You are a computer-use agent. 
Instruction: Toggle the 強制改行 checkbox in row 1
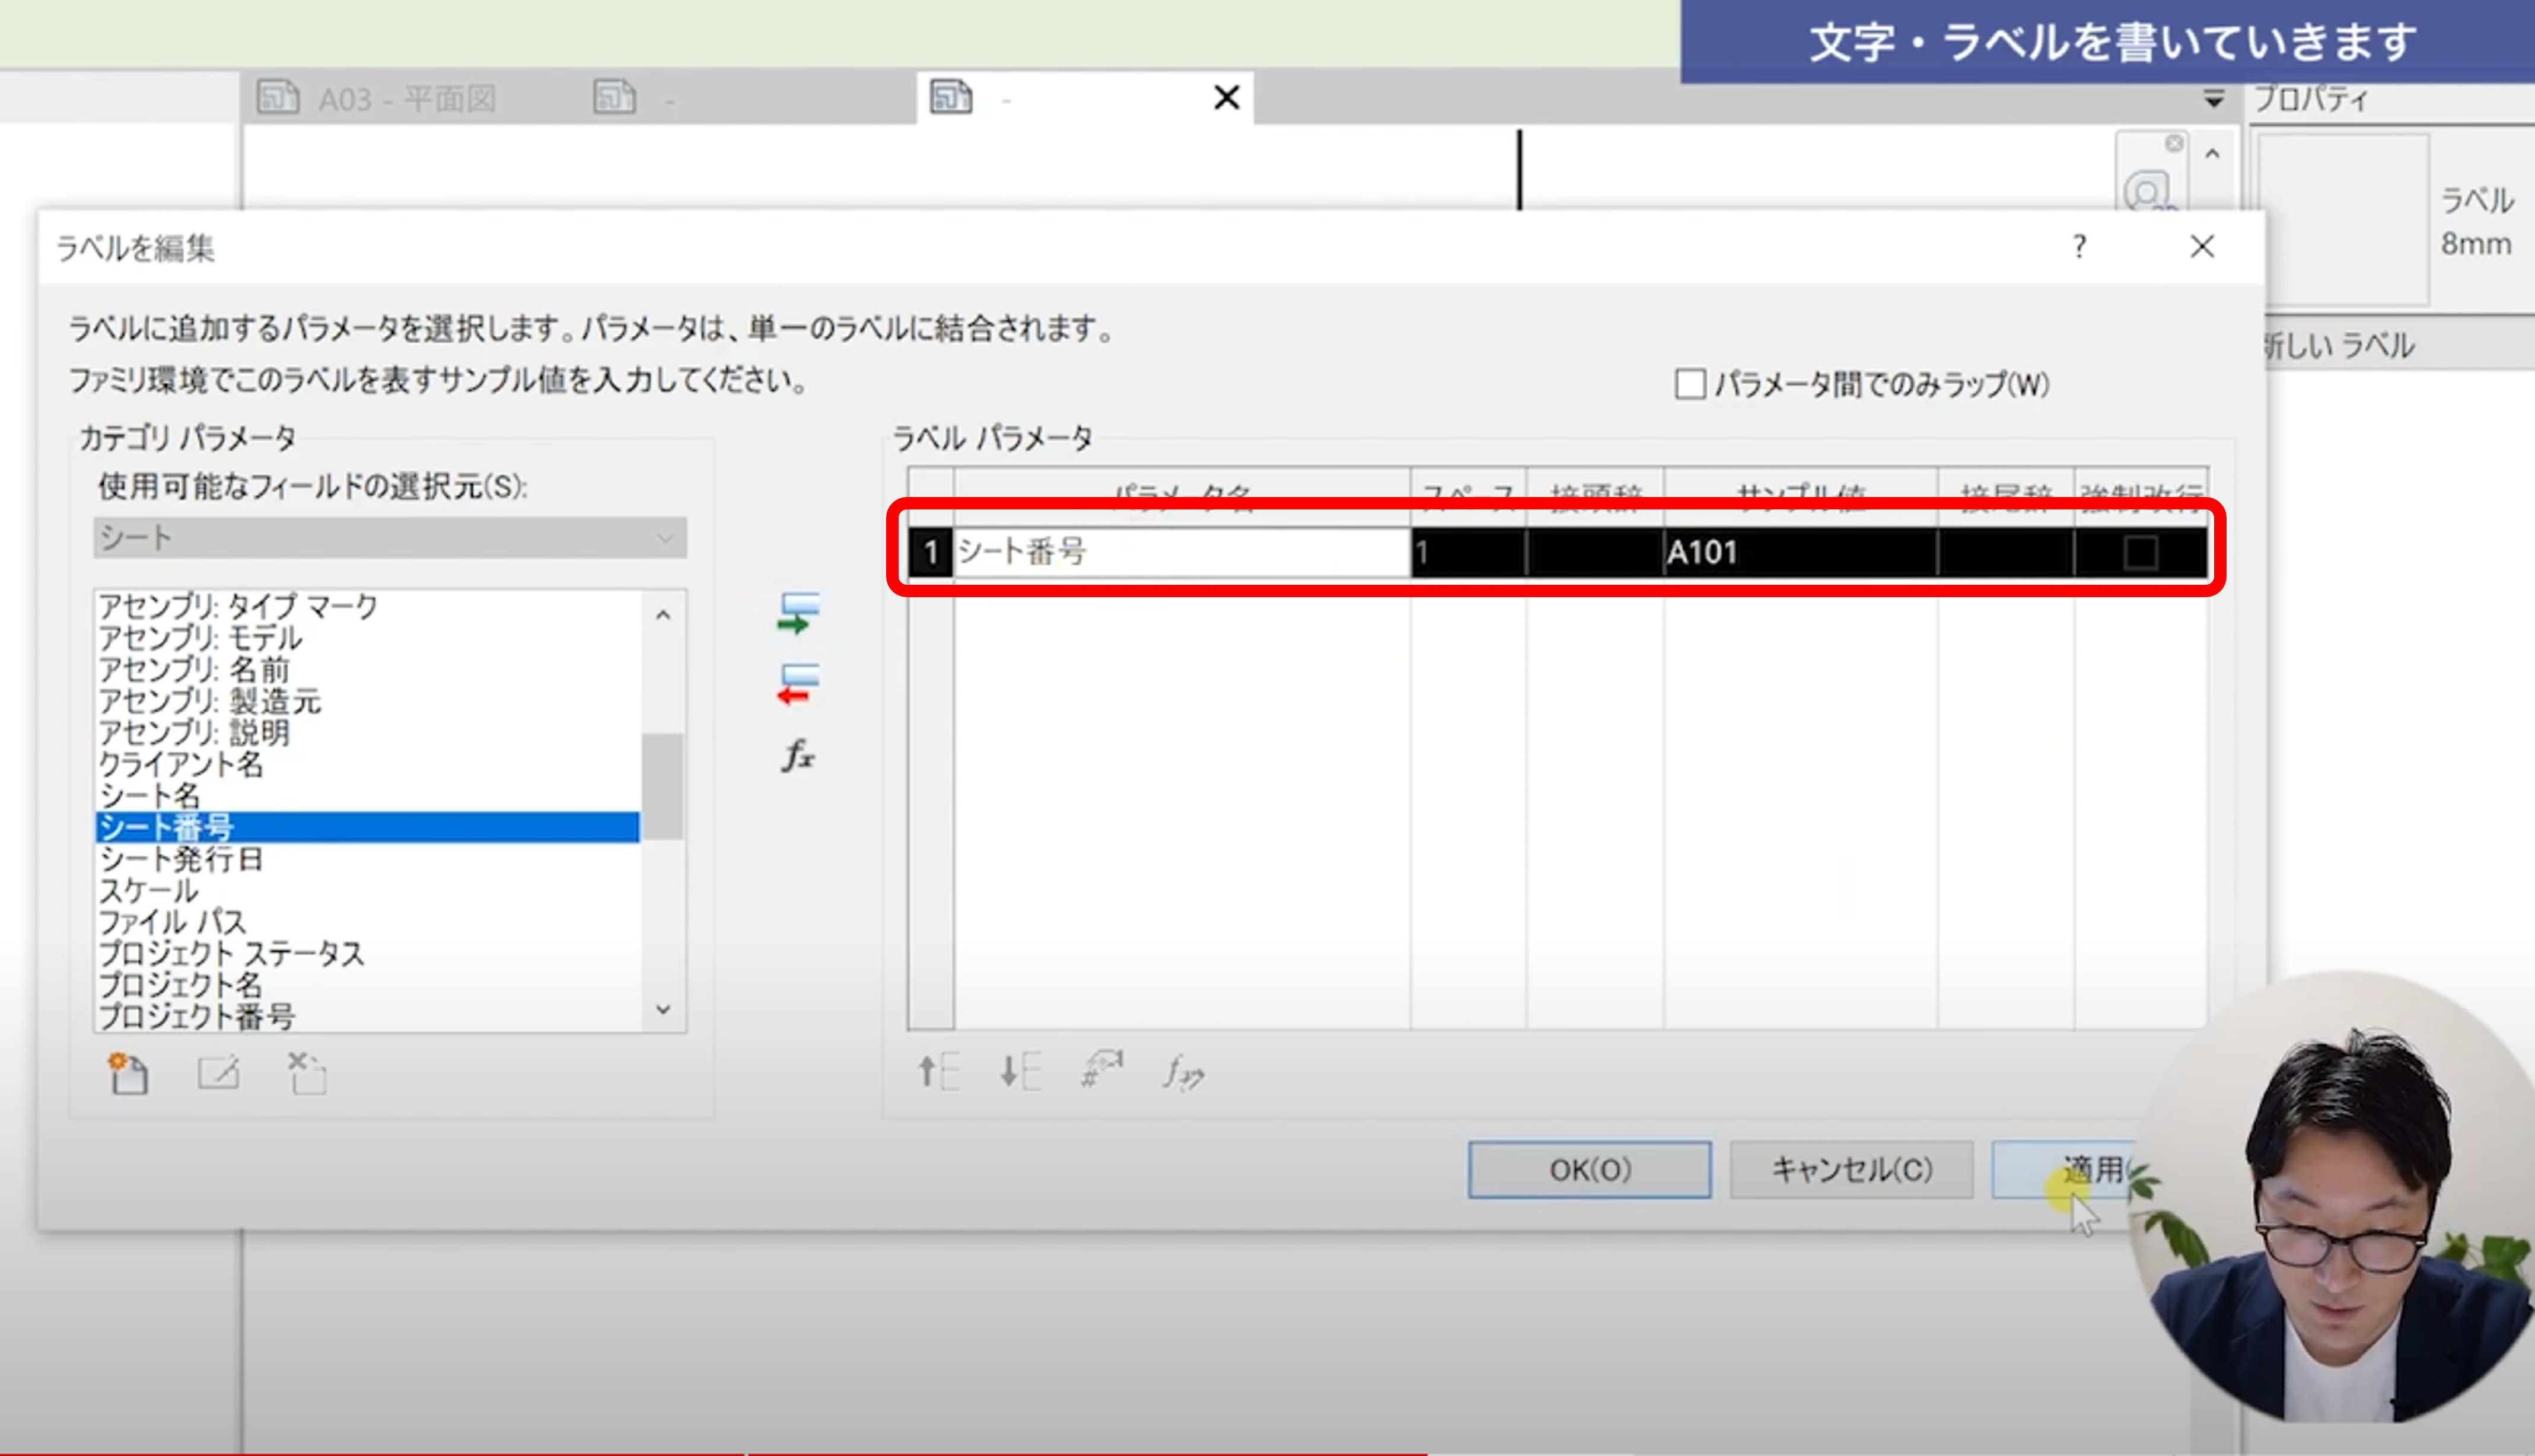tap(2140, 552)
